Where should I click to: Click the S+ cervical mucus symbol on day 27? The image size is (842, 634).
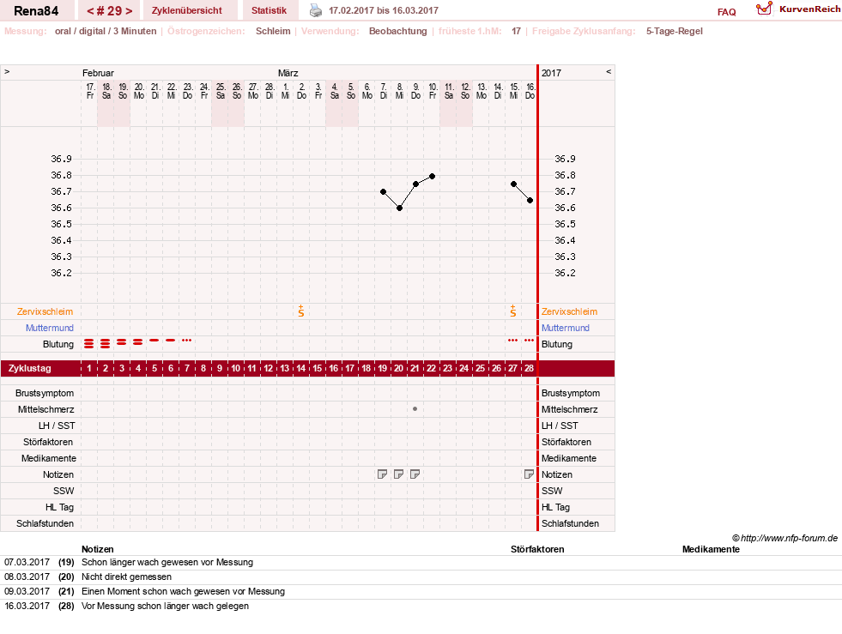click(513, 311)
